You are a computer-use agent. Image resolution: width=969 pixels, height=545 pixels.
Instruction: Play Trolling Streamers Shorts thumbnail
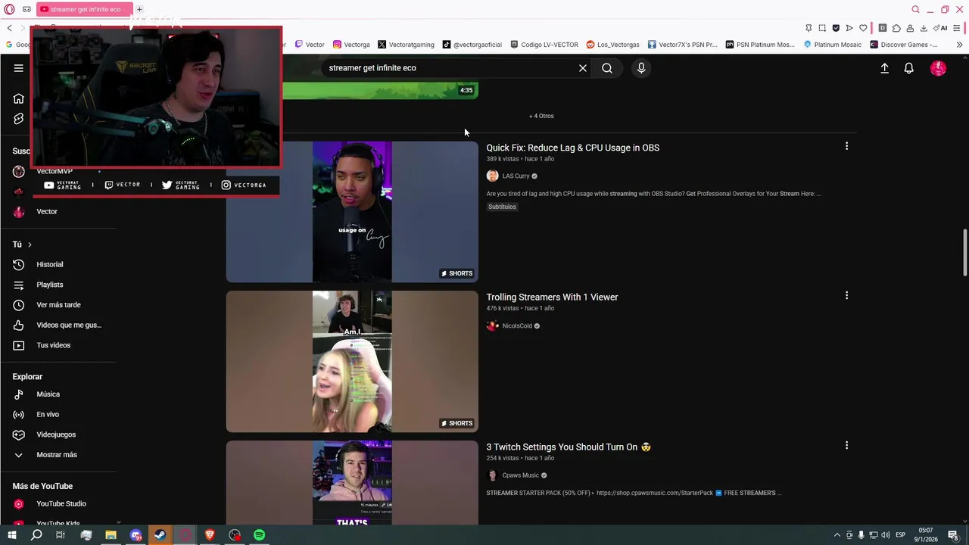pos(352,361)
